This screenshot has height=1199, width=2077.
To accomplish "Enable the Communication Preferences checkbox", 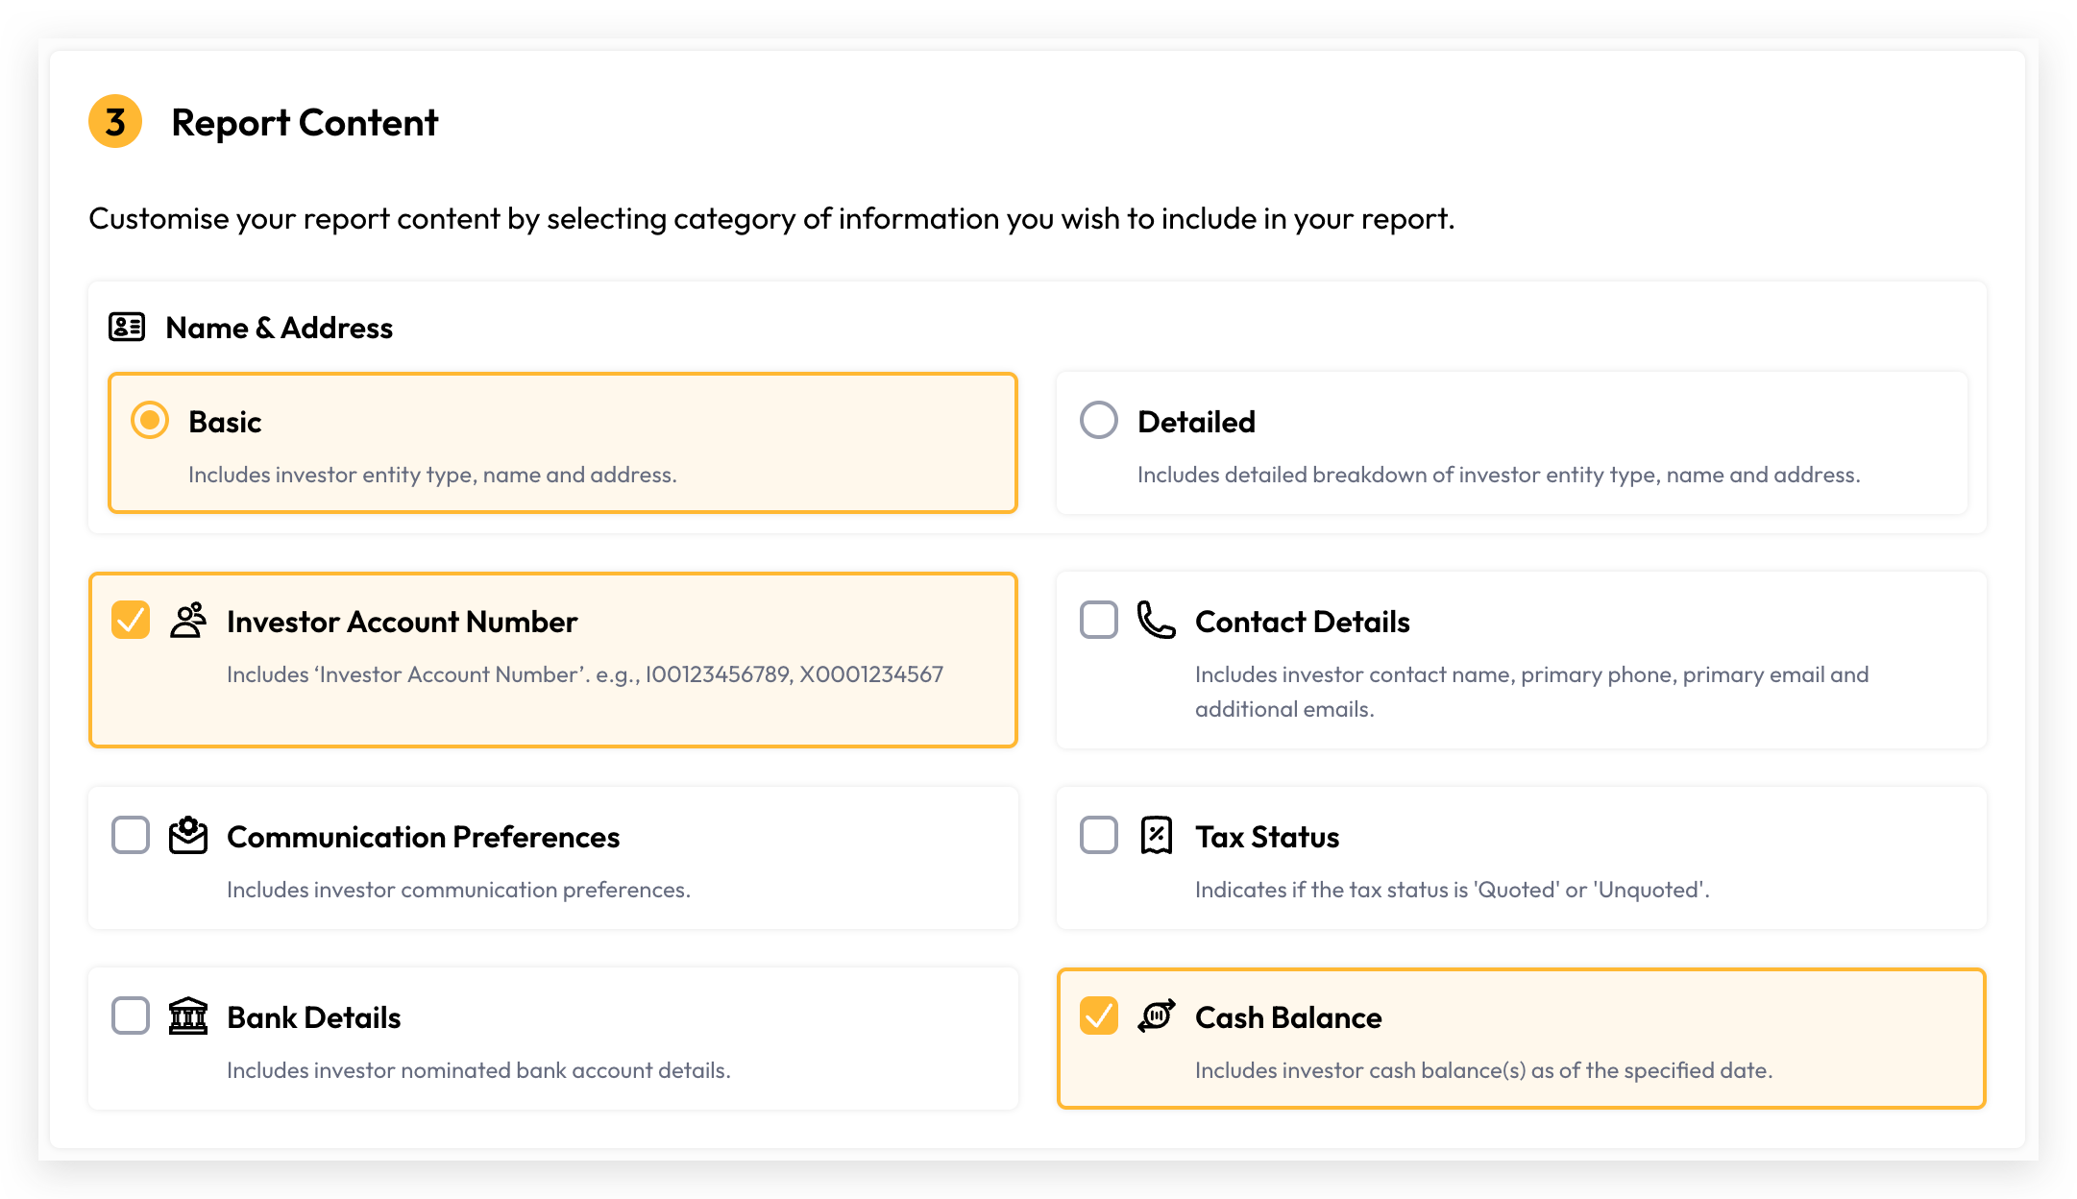I will click(131, 836).
